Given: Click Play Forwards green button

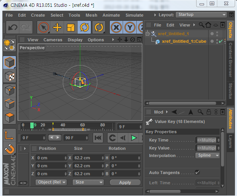Looking at the screenshot, I should 134,138.
